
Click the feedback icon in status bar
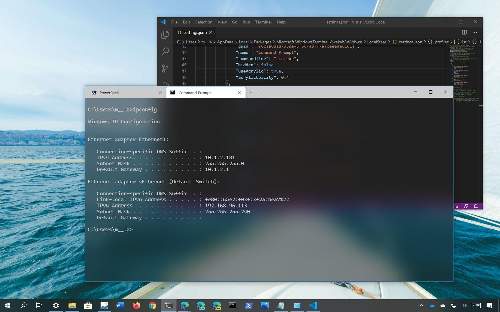point(466,206)
